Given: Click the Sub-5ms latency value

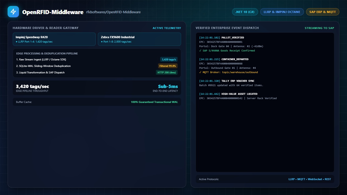Looking at the screenshot, I should tap(168, 86).
